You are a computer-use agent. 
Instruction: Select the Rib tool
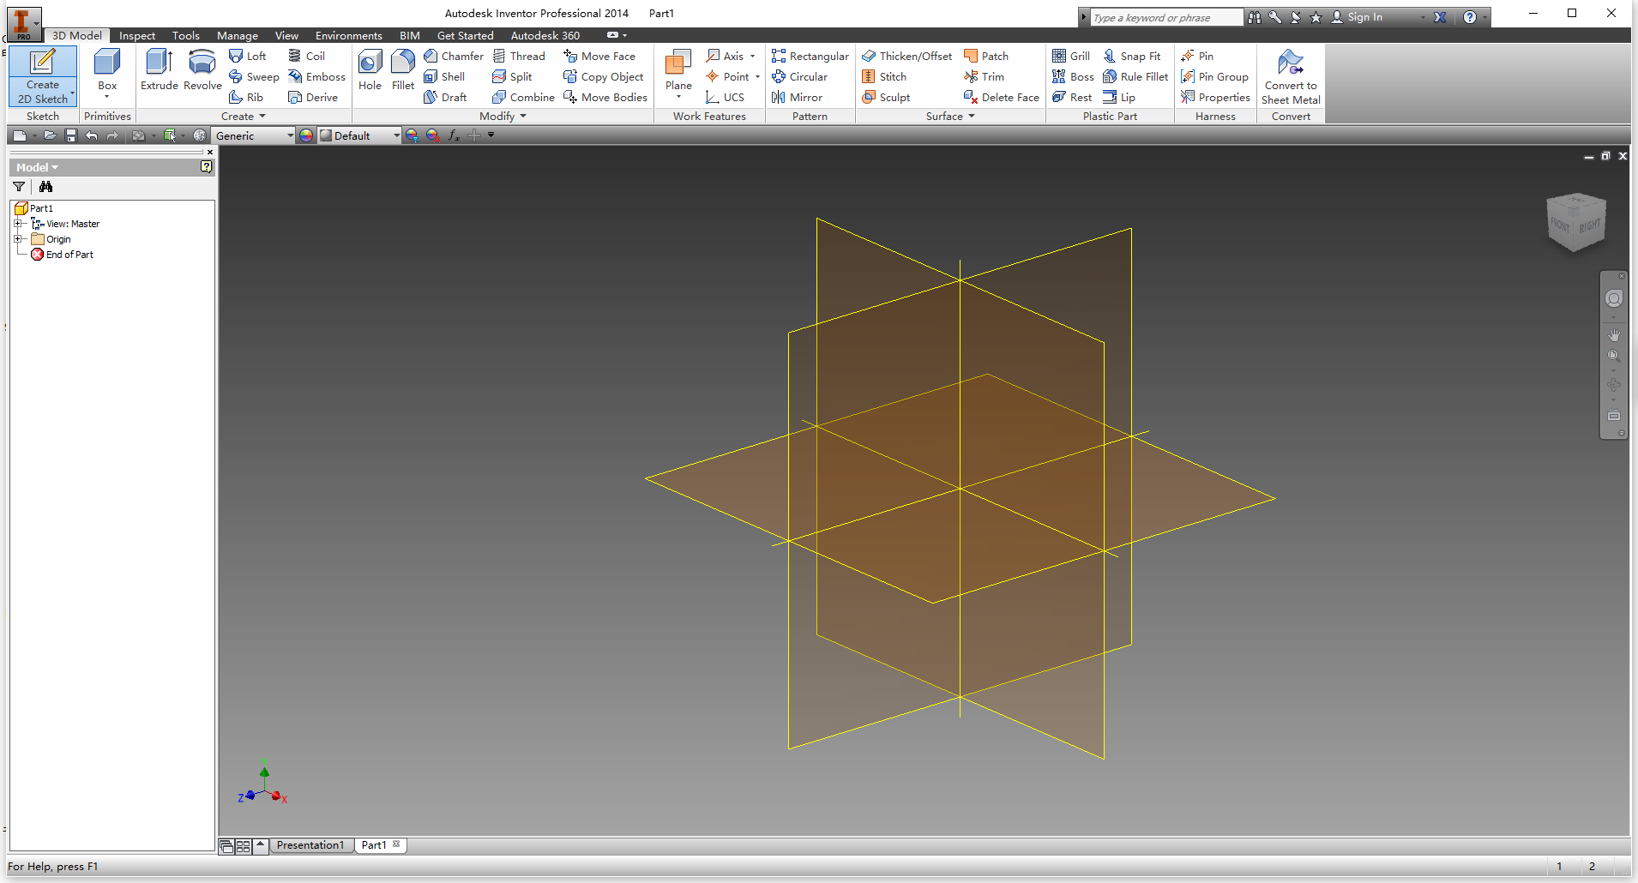[x=246, y=97]
